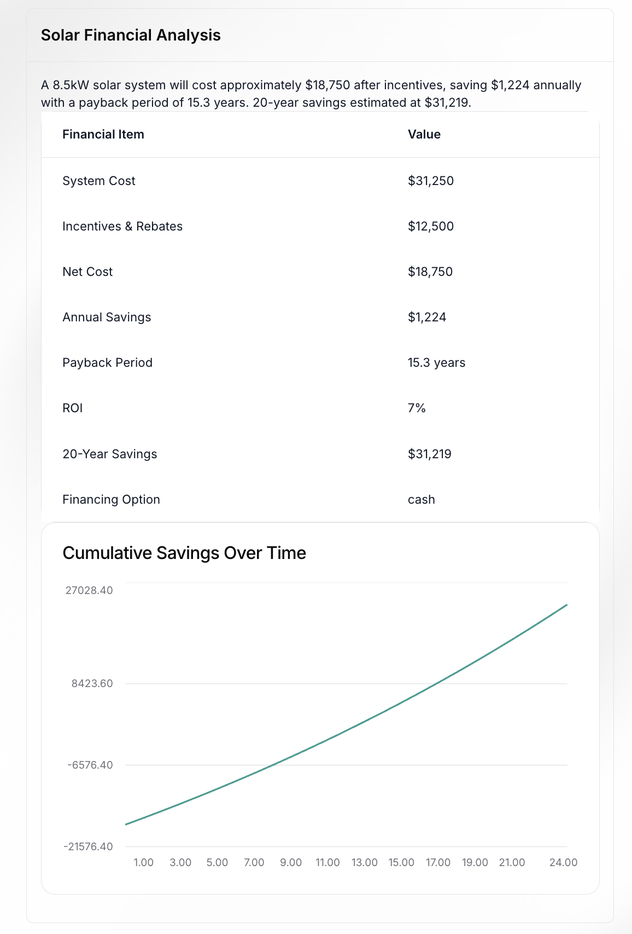Click the Cumulative Savings Over Time title
The width and height of the screenshot is (632, 934).
(184, 553)
